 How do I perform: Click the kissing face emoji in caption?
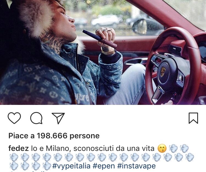click(162, 148)
